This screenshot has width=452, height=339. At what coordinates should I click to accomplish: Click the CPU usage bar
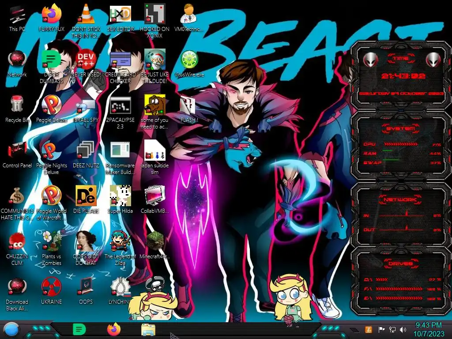coord(401,144)
